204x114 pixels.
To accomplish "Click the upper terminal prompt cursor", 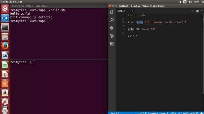I will pos(48,21).
